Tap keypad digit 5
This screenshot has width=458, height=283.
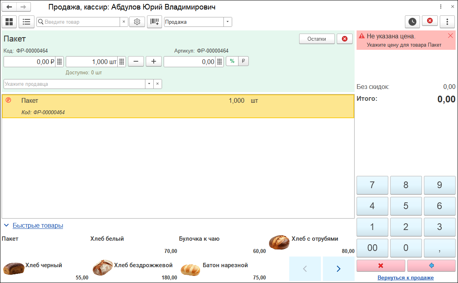[x=406, y=206]
